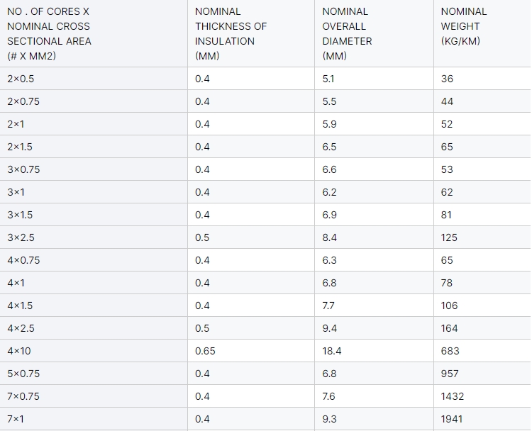
Task: Click the 'NOMINAL OVERALL DIAMETER' column header
Action: click(x=347, y=33)
